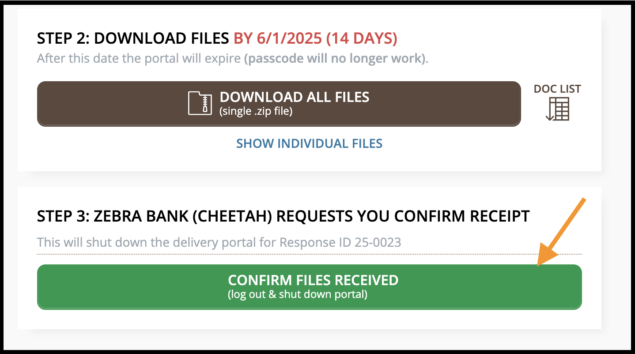Click the dotted divider line in Step 3

coord(310,254)
